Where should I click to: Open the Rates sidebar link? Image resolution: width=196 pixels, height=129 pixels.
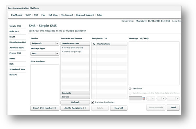click(x=12, y=58)
